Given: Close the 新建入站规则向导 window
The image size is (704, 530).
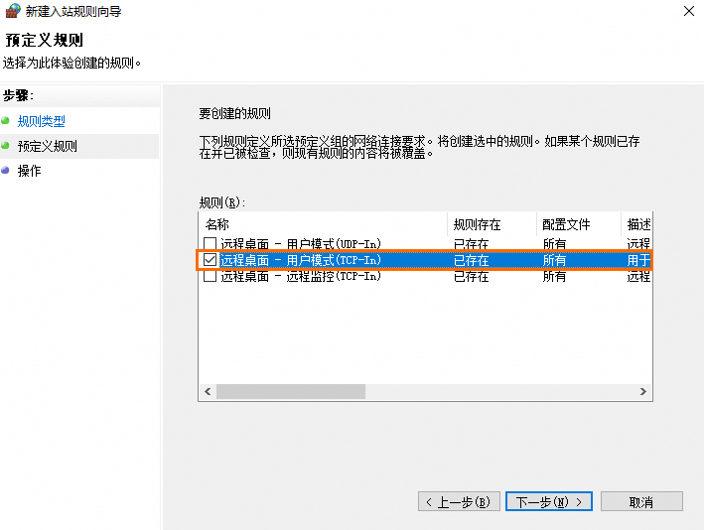Looking at the screenshot, I should 688,12.
